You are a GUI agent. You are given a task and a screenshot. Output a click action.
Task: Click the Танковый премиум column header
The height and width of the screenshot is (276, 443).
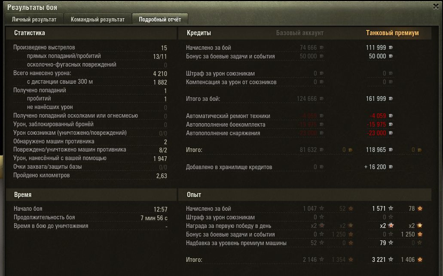392,33
